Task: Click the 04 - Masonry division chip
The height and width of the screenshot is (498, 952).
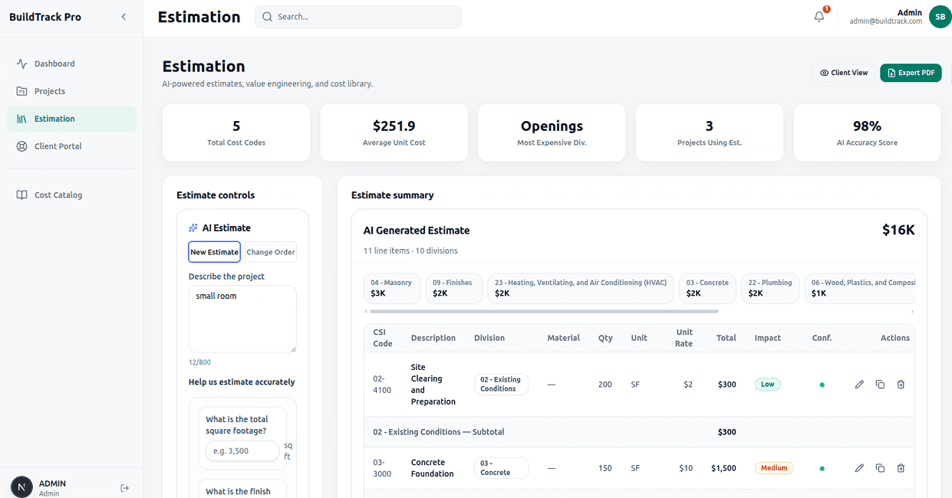Action: (392, 288)
